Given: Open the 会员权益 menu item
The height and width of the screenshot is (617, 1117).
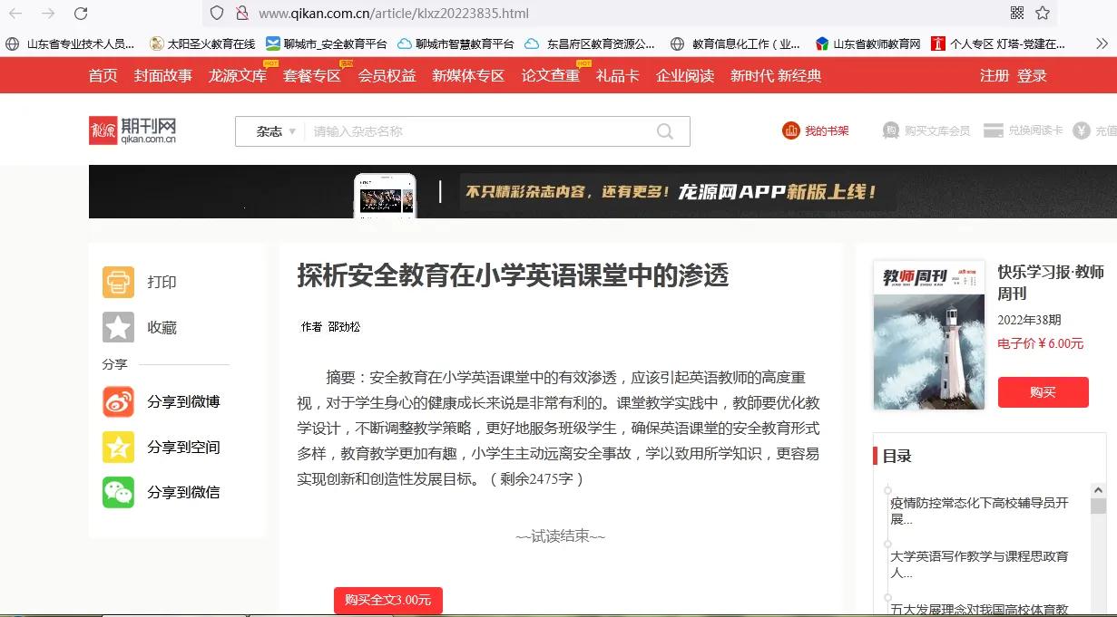Looking at the screenshot, I should click(x=387, y=76).
